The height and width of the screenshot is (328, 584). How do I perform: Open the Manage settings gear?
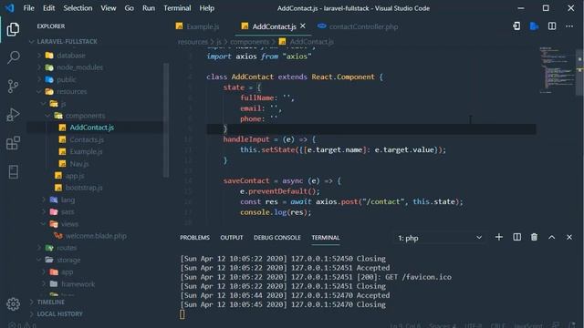tap(13, 304)
